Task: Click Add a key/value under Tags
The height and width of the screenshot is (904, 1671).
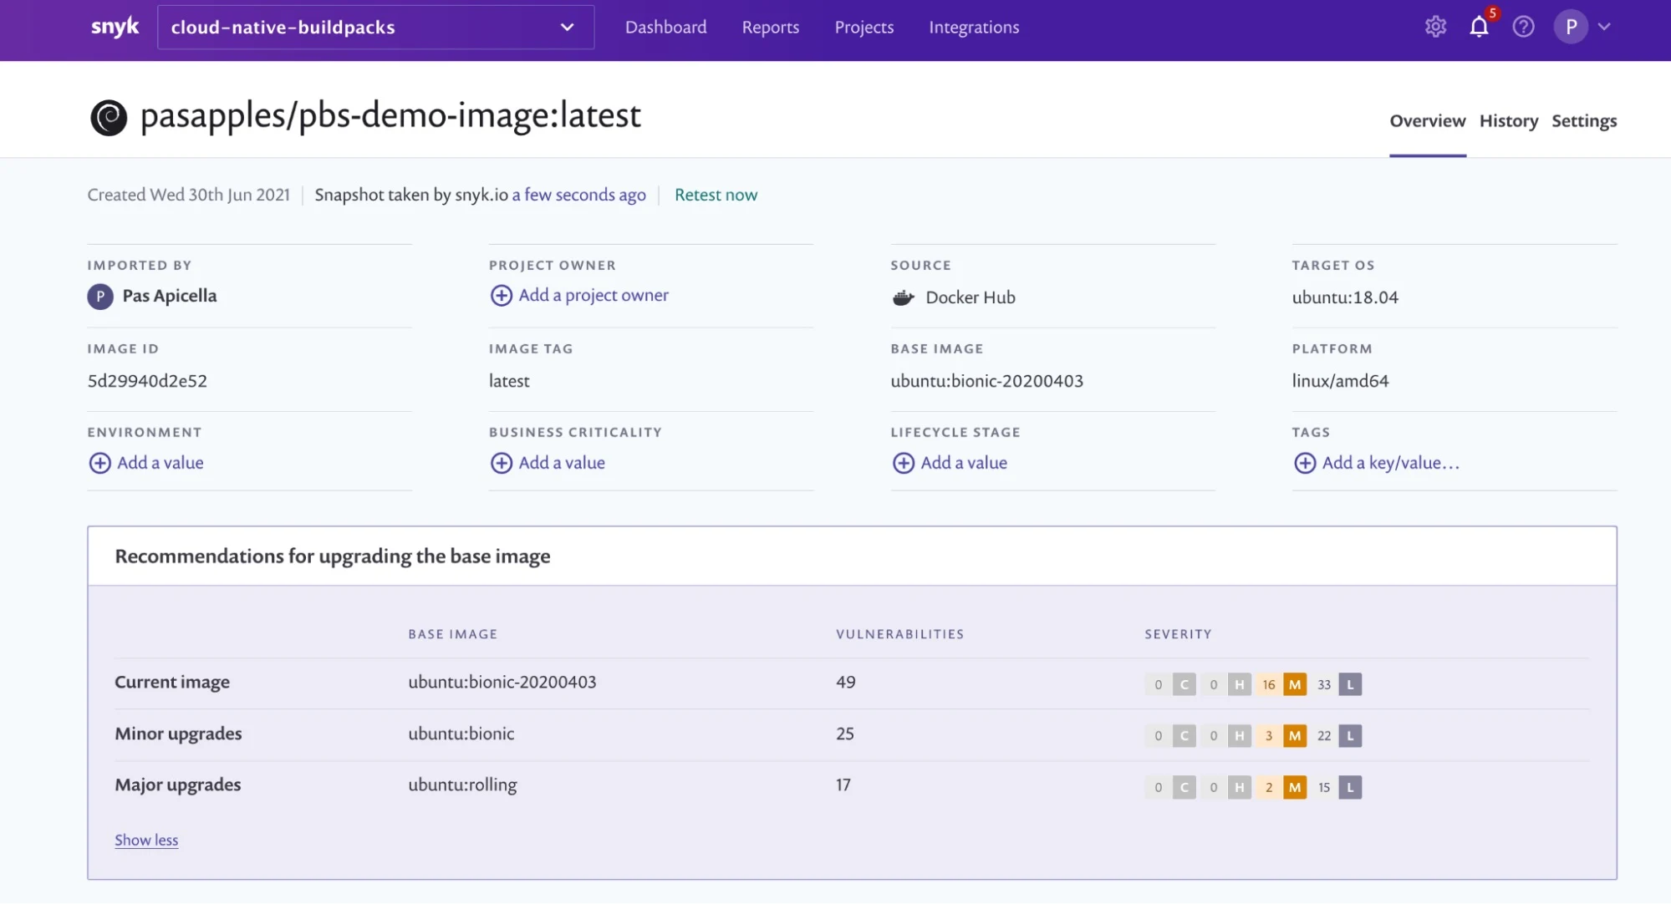Action: 1390,463
